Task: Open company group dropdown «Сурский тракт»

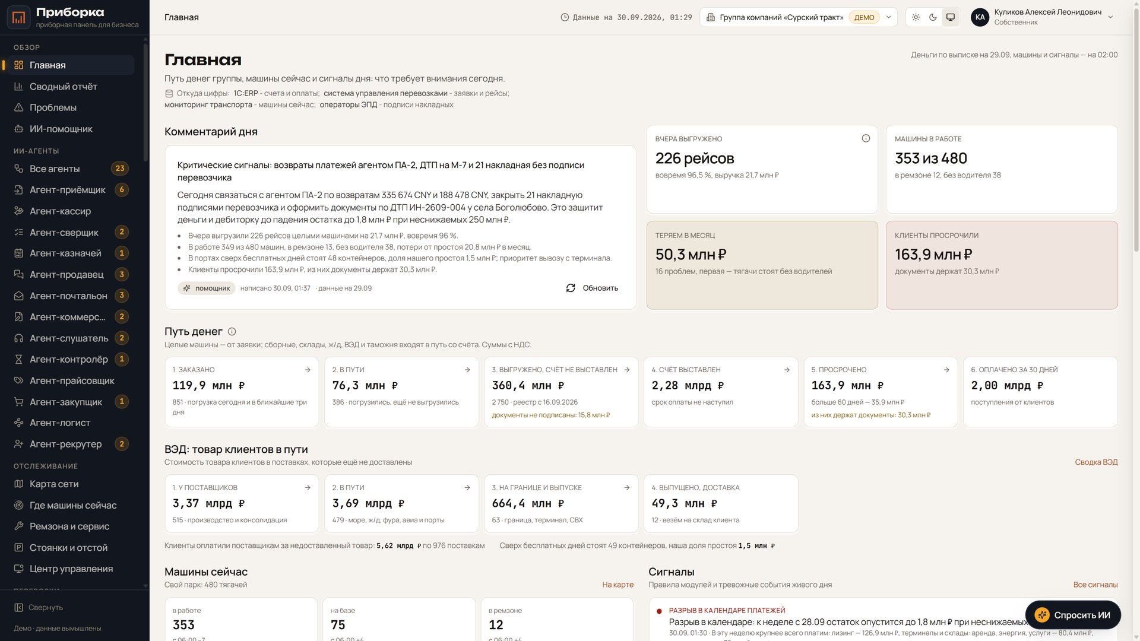Action: [799, 17]
